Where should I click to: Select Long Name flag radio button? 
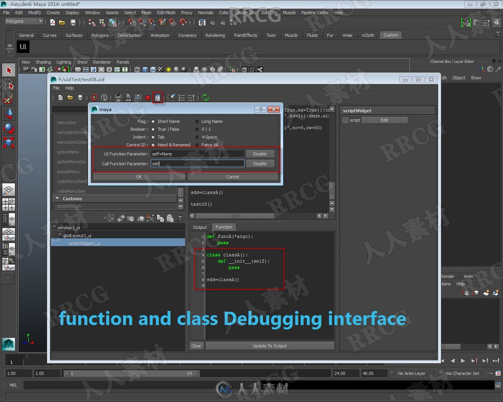click(x=197, y=121)
